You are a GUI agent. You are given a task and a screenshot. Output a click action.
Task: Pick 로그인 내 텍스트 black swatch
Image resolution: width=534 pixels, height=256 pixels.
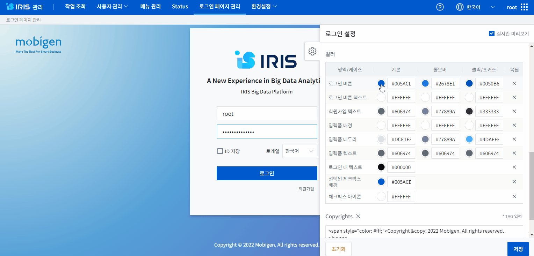pyautogui.click(x=381, y=167)
